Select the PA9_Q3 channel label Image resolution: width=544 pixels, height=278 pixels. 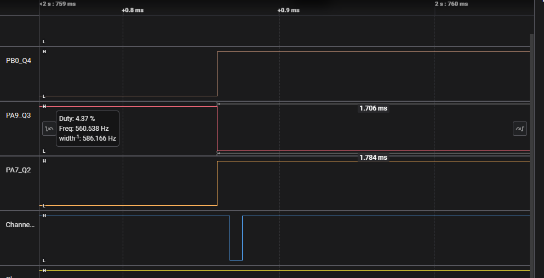pyautogui.click(x=19, y=115)
